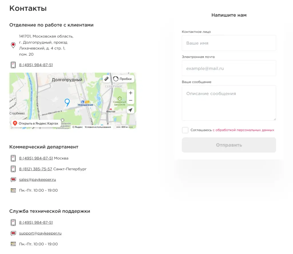Click the Москва phone number 8 (495) 984-87-51
Screen dimensions: 293x254
coord(36,158)
